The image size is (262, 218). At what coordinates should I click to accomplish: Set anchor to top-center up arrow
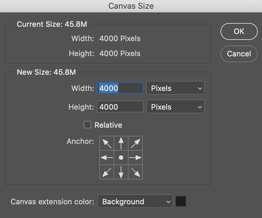click(x=121, y=143)
